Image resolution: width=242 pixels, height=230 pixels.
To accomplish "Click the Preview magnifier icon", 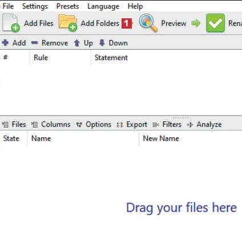I will tap(148, 23).
